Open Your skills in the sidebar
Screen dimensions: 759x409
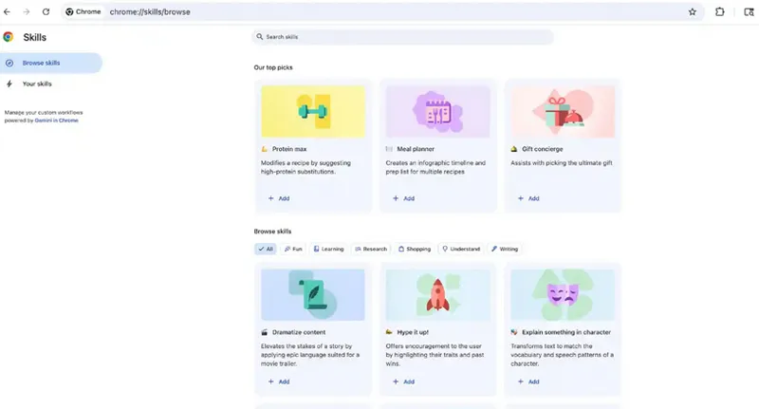51,84
